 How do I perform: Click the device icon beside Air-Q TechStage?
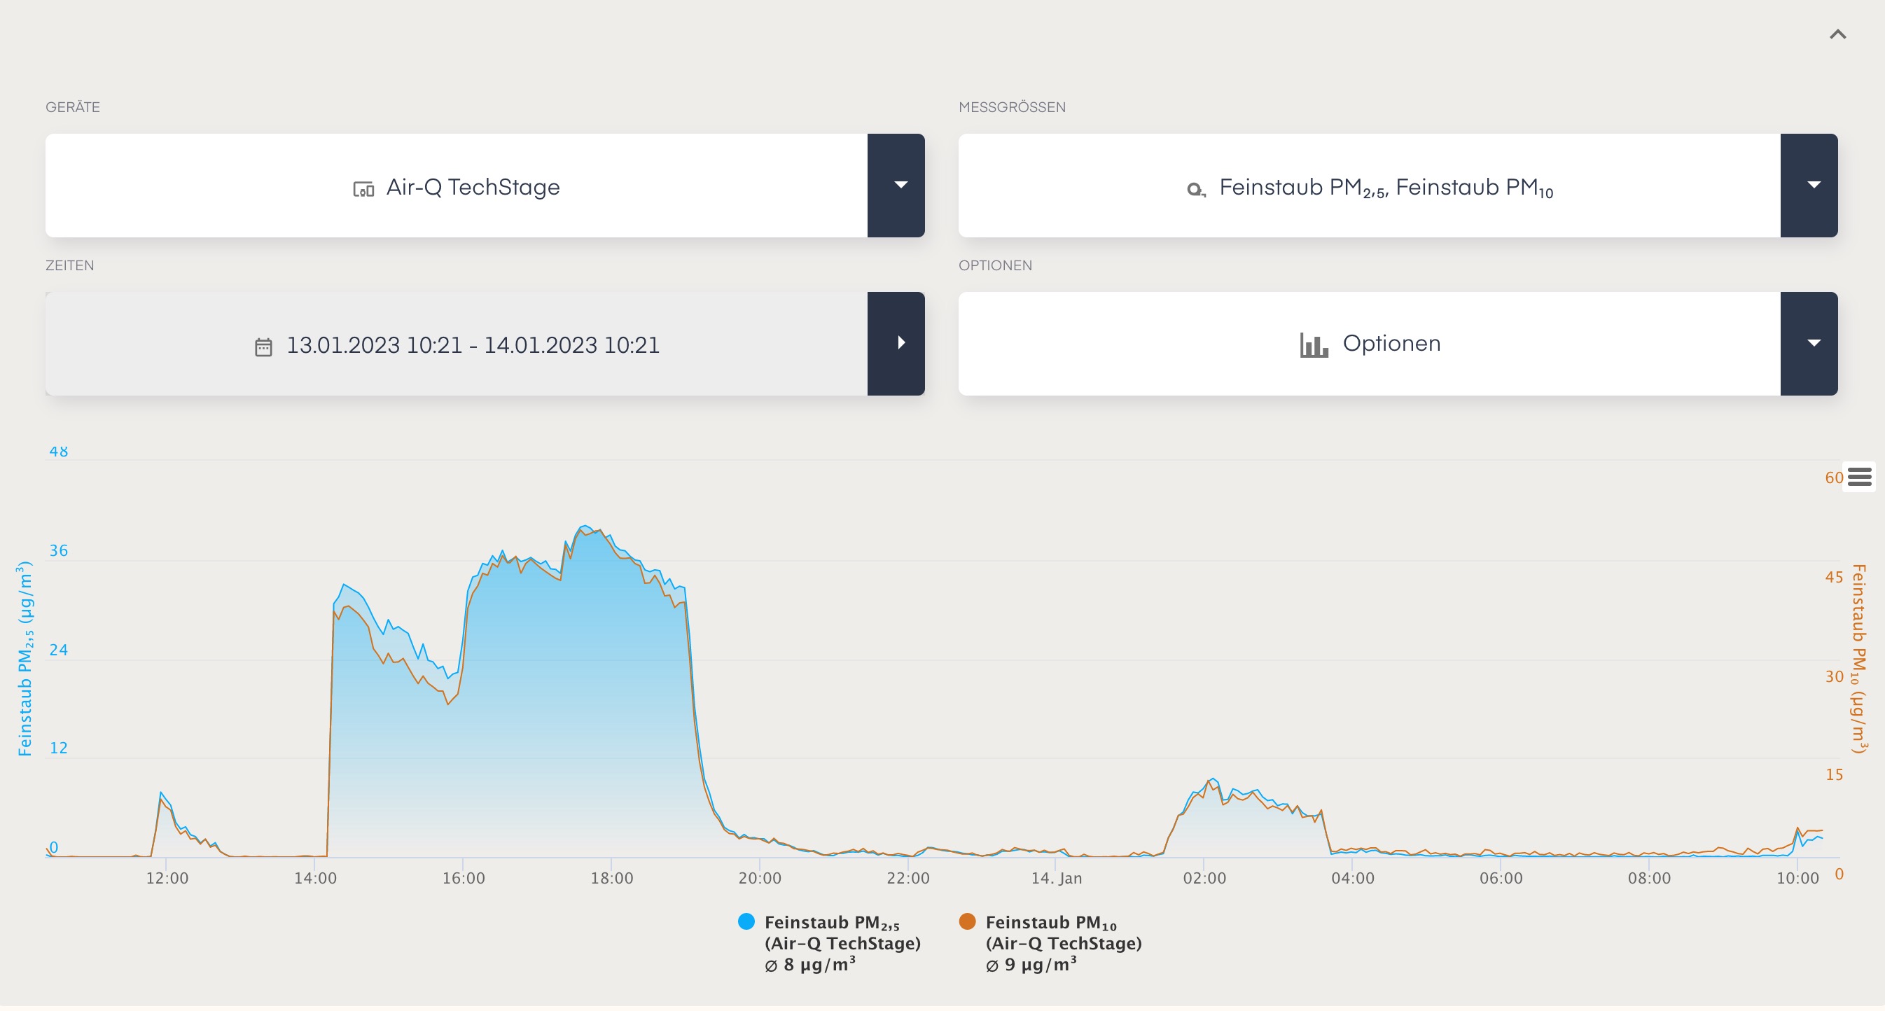[363, 189]
